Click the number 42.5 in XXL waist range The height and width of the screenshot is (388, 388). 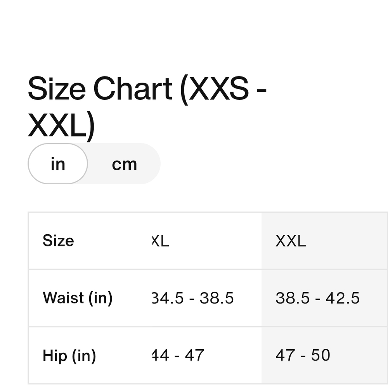pyautogui.click(x=343, y=298)
